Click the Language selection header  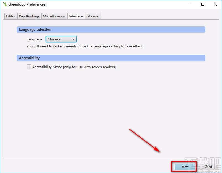coord(111,29)
